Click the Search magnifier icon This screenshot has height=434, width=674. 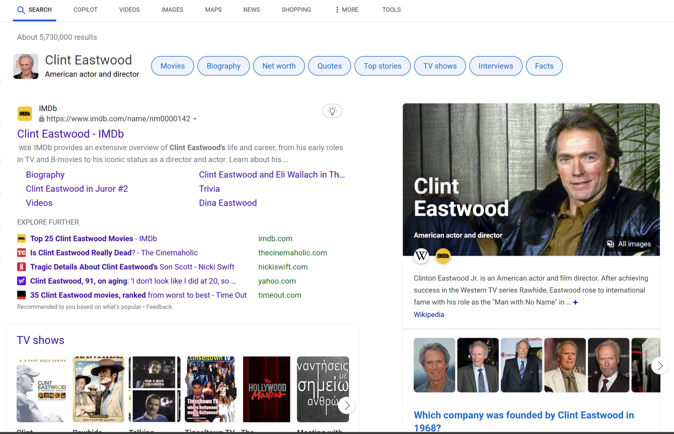coord(21,10)
